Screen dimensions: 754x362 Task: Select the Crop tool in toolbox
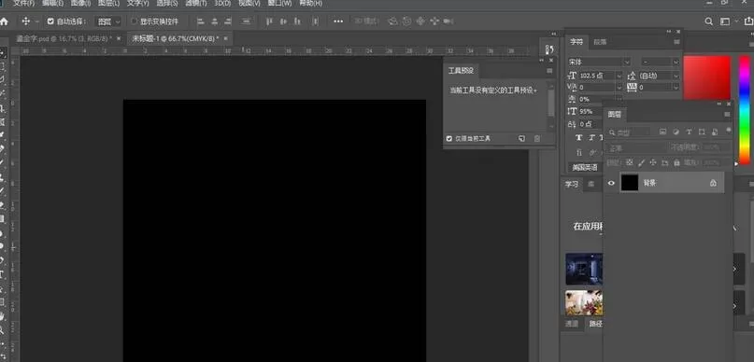pyautogui.click(x=3, y=108)
